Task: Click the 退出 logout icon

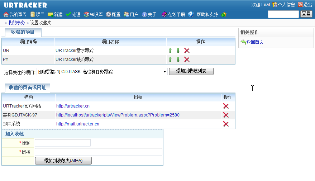Action: click(300, 5)
